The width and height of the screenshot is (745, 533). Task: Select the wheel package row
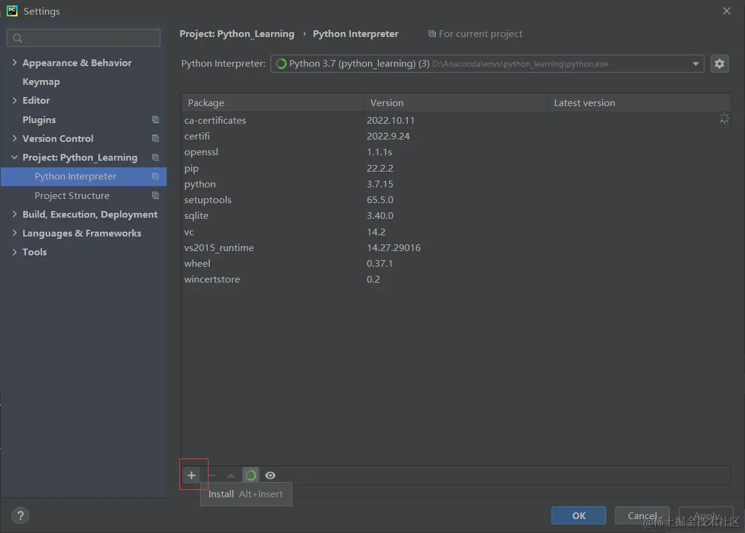[x=456, y=263]
